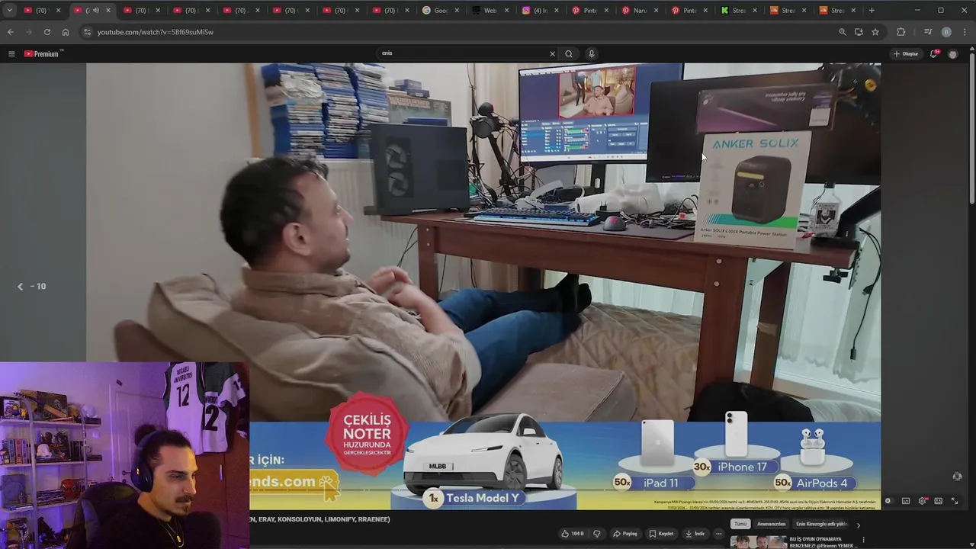Go back with the browser back arrow
Viewport: 976px width, 549px height.
10,32
